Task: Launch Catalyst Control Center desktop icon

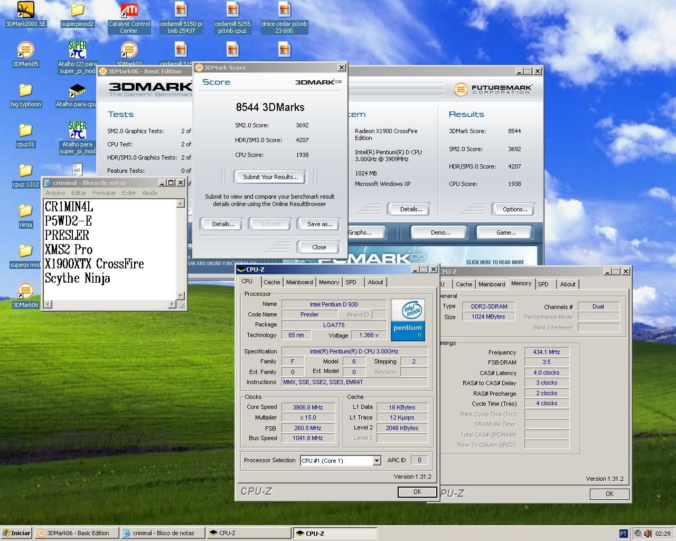Action: (x=129, y=18)
